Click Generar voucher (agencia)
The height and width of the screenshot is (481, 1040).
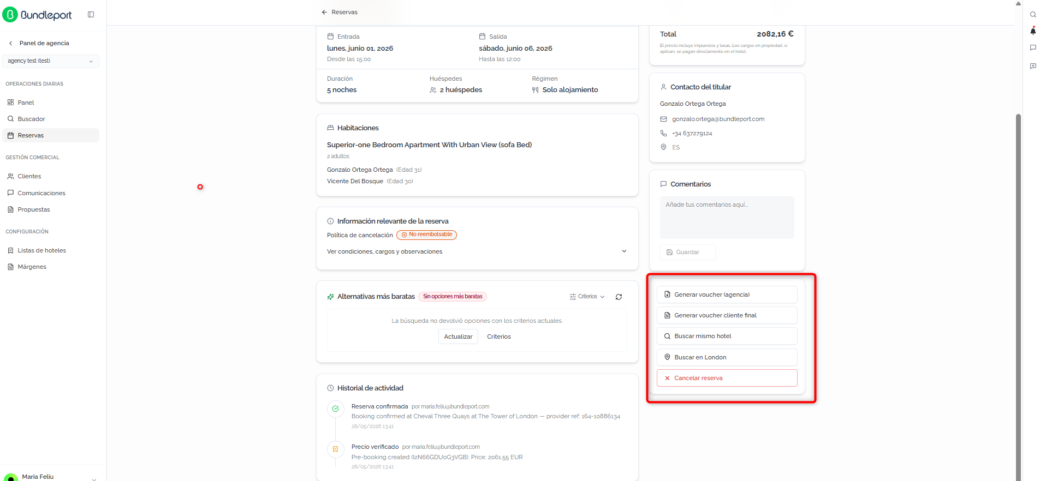click(x=727, y=294)
